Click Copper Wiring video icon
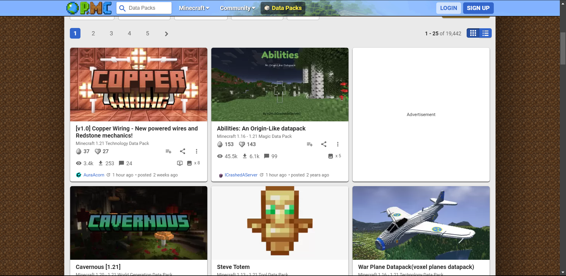 [x=180, y=163]
